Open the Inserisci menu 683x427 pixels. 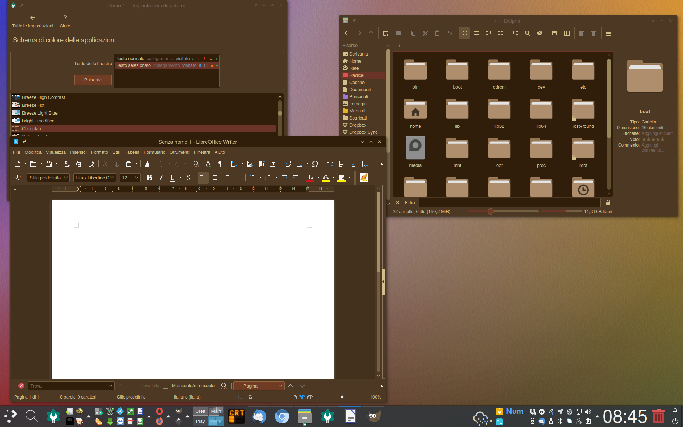(x=78, y=152)
